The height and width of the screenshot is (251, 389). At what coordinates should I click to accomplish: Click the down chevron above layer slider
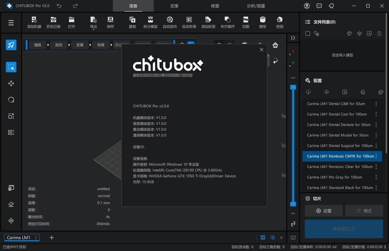click(293, 78)
